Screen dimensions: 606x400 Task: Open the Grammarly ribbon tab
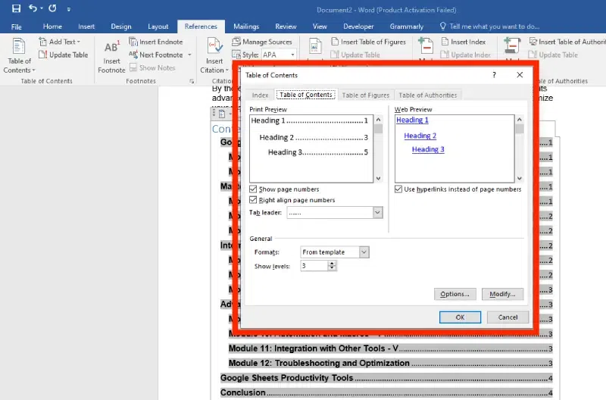point(407,27)
